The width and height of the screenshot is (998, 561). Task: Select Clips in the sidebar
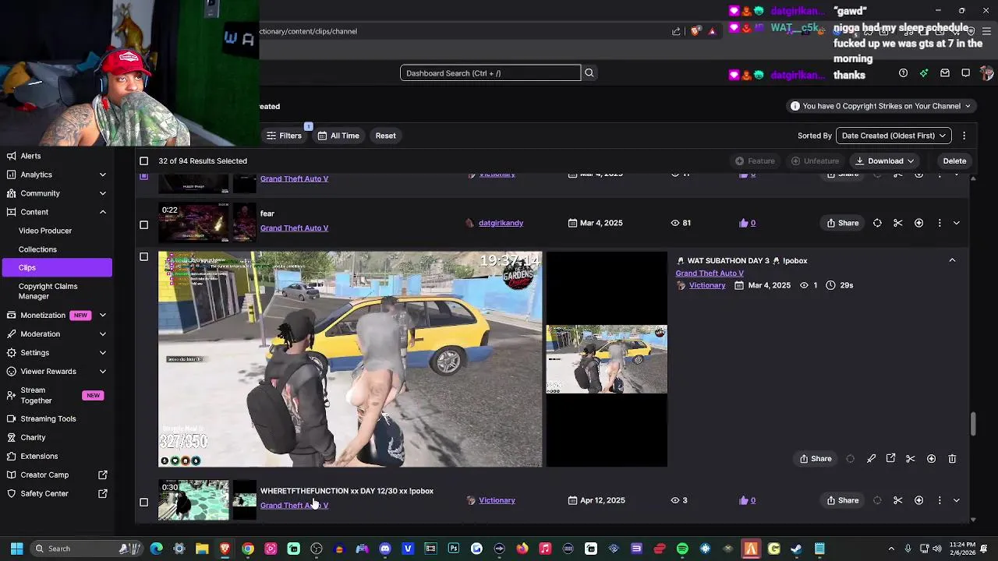(x=56, y=267)
